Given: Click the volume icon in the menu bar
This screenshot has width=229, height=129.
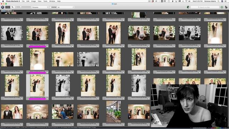Looking at the screenshot, I should [190, 1].
